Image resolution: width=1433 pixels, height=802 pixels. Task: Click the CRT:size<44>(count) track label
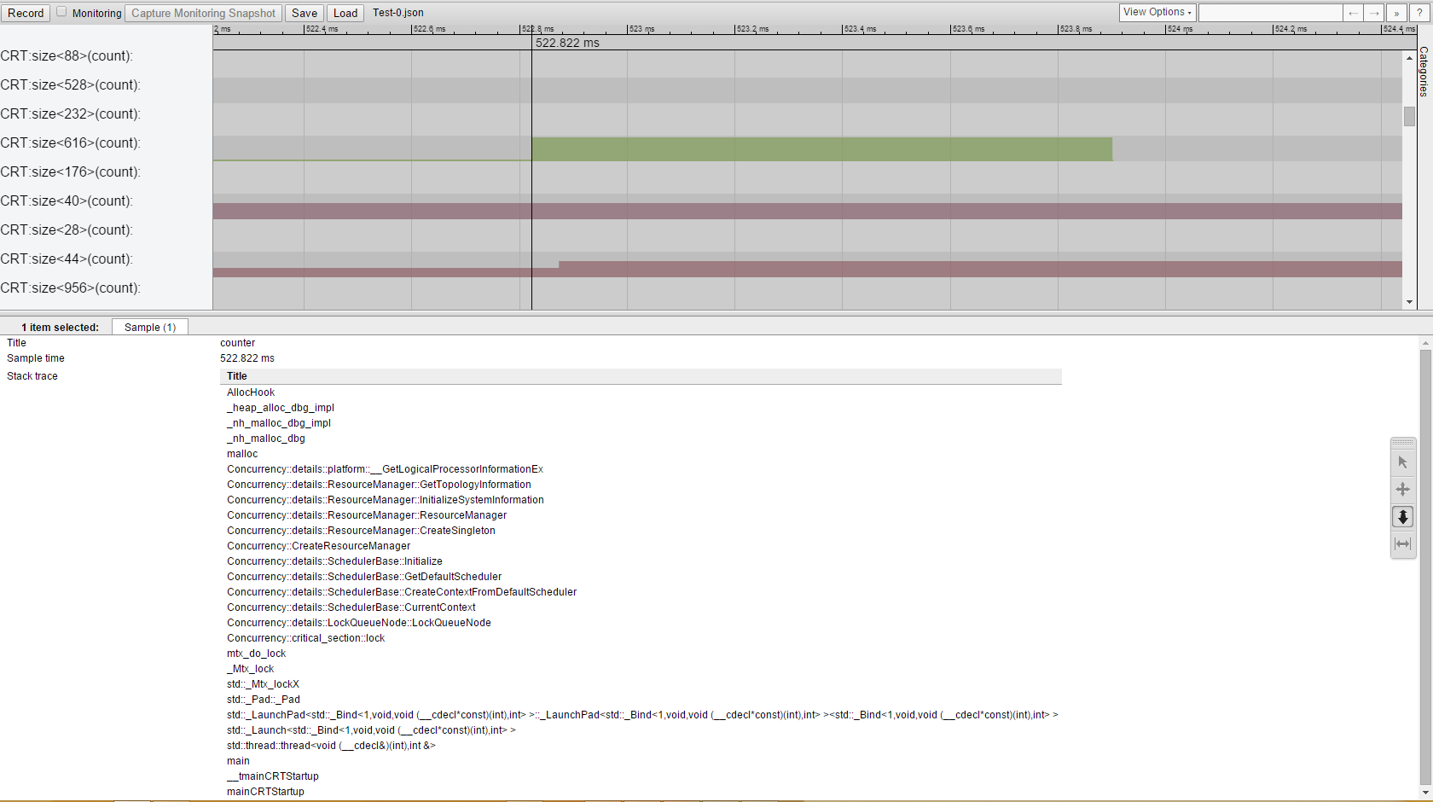coord(67,259)
